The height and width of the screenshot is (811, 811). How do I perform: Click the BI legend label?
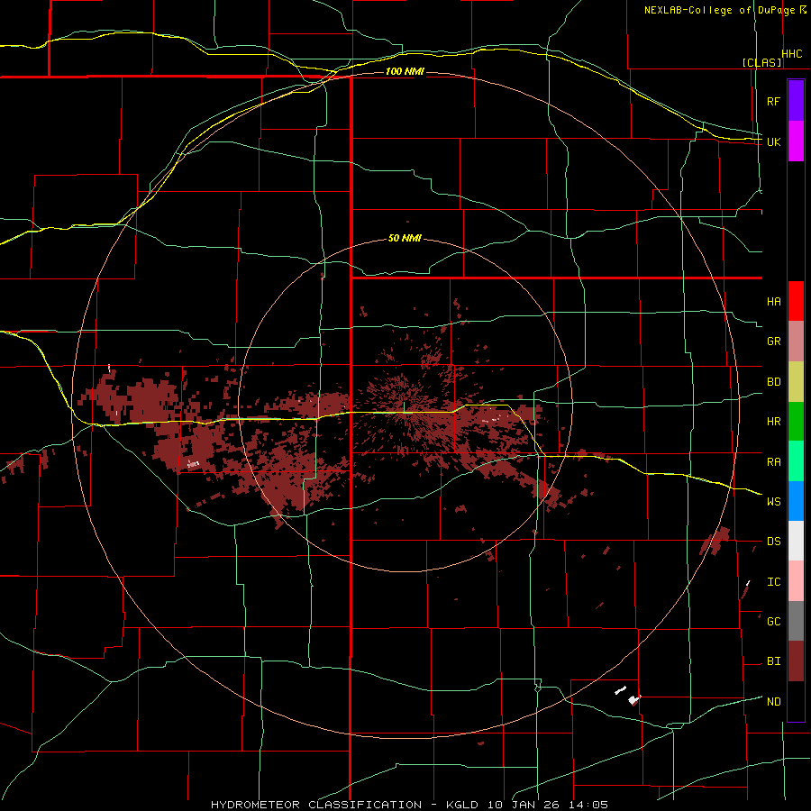(x=774, y=661)
